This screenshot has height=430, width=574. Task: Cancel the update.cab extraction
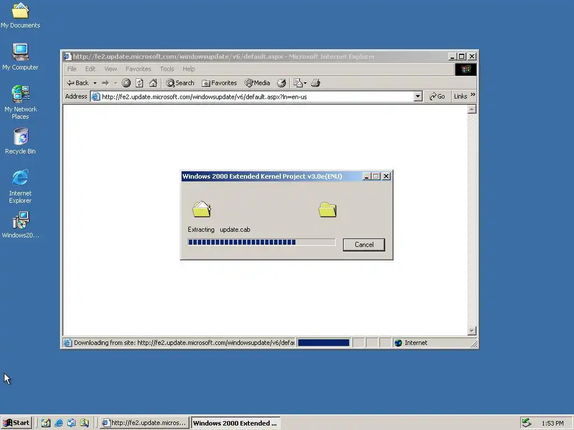(x=364, y=245)
